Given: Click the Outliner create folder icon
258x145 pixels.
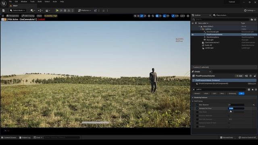Looking at the screenshot, I should click(252, 20).
